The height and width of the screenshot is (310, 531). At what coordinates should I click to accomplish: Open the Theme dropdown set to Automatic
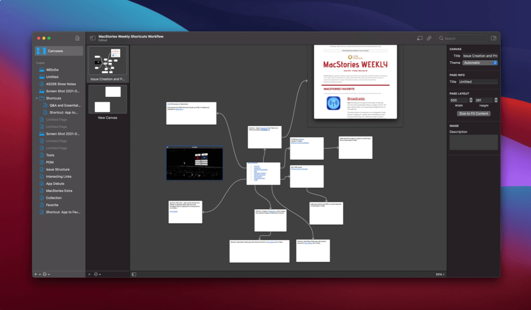coord(480,63)
